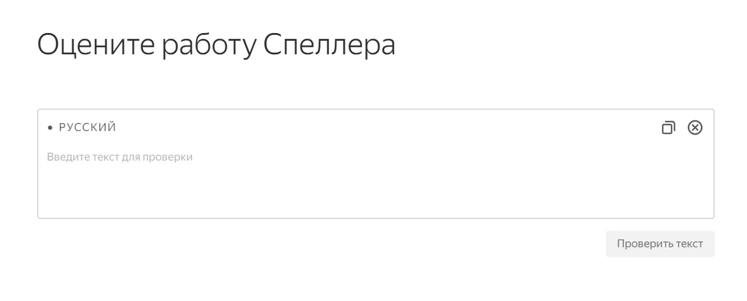Select the language indicator dot

(x=50, y=128)
